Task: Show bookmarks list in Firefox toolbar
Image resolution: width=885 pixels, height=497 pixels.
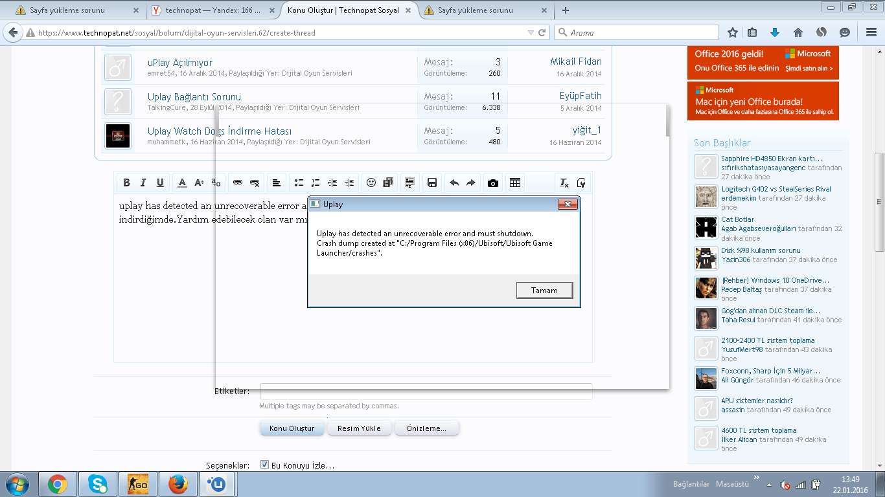Action: click(x=753, y=32)
